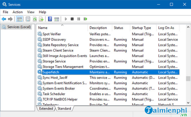Click the Refresh toolbar icon
The height and width of the screenshot is (117, 191).
[x=35, y=19]
